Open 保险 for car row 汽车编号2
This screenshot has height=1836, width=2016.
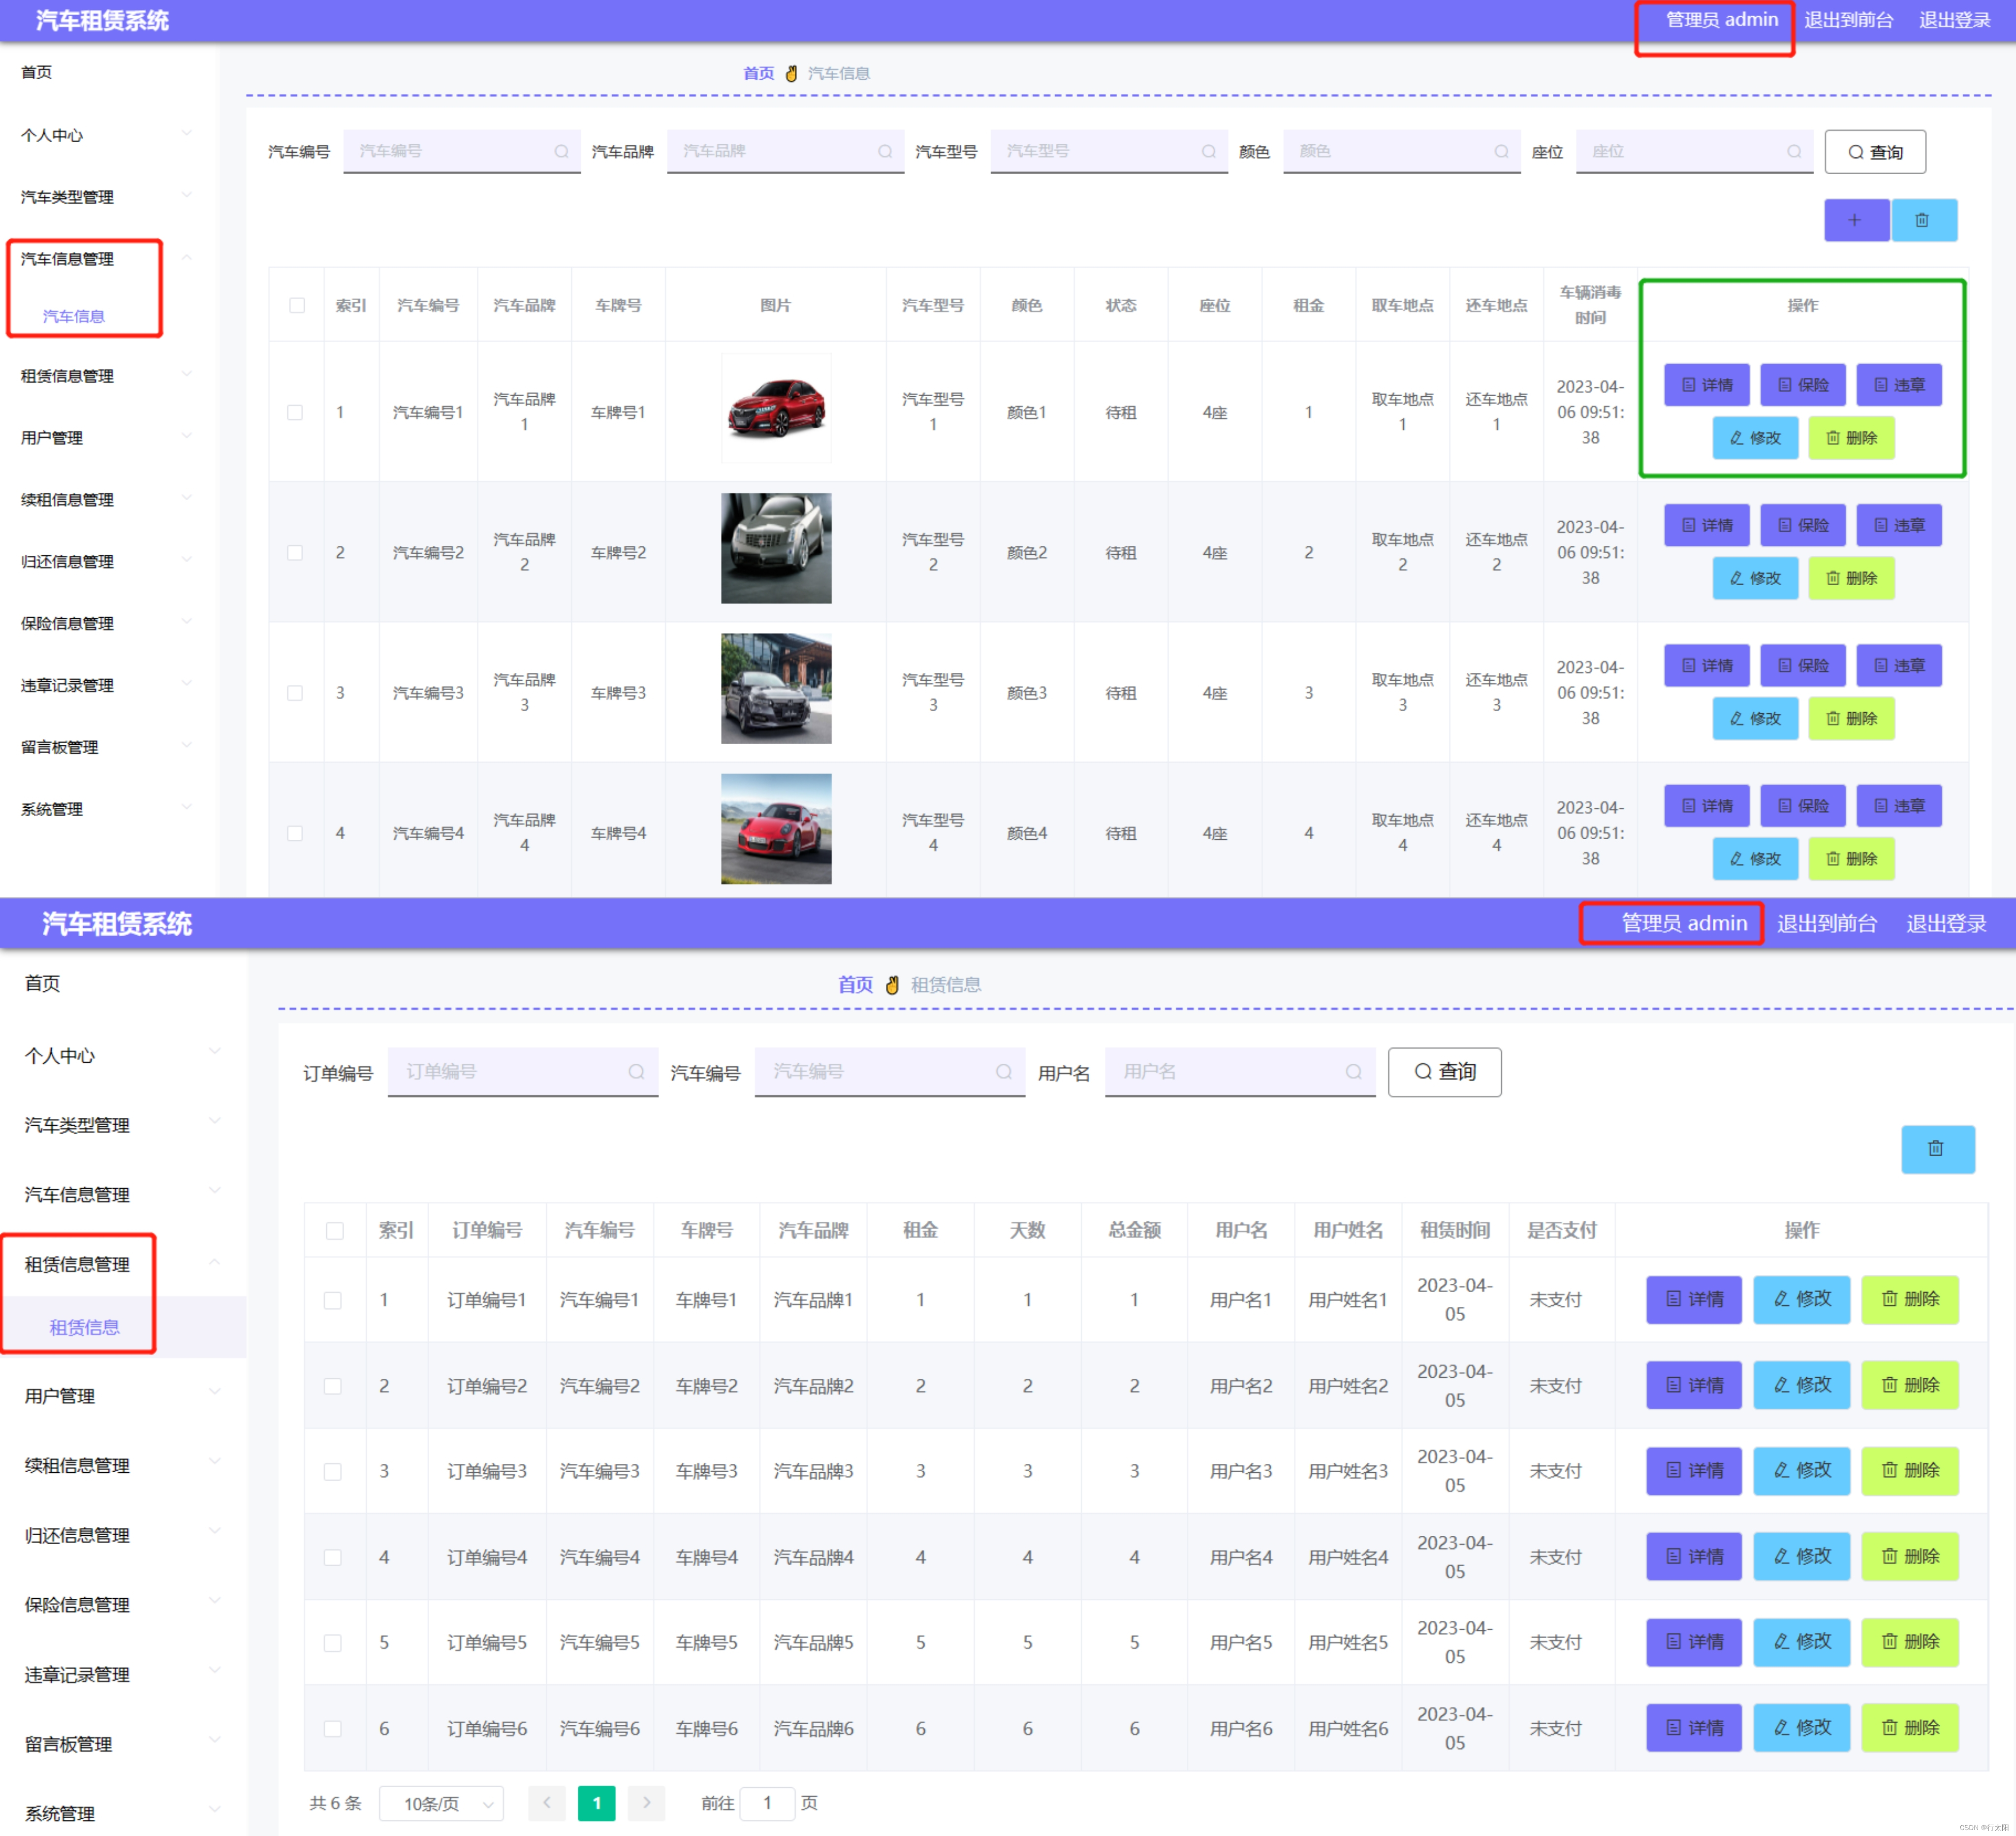[1802, 525]
